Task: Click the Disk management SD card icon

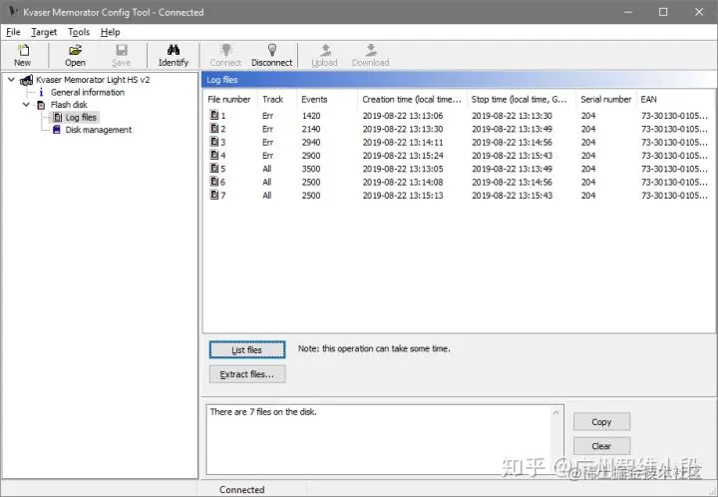Action: (x=56, y=130)
